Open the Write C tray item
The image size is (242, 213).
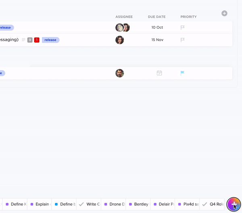[90, 204]
